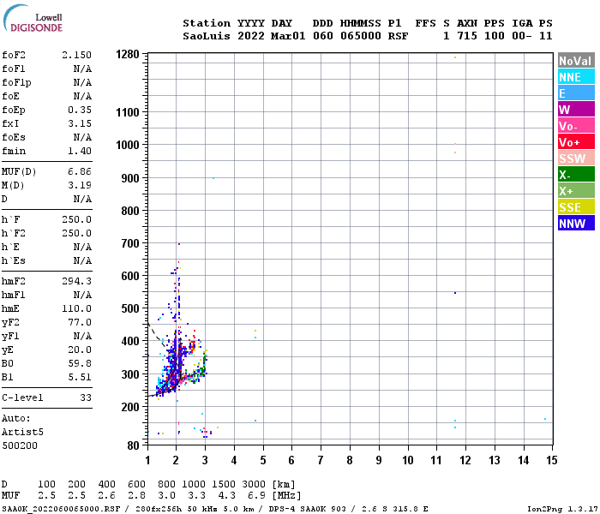Click the 80 km height axis label
This screenshot has width=600, height=514.
point(133,445)
